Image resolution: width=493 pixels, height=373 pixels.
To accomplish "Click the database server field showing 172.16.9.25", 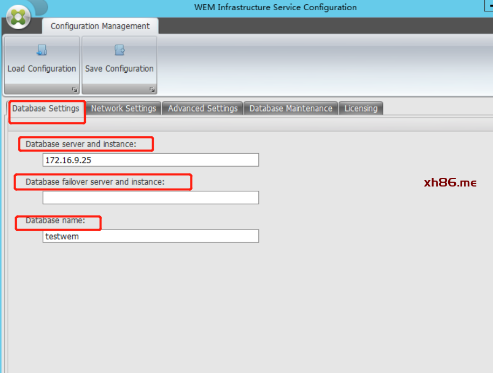I will [x=150, y=160].
